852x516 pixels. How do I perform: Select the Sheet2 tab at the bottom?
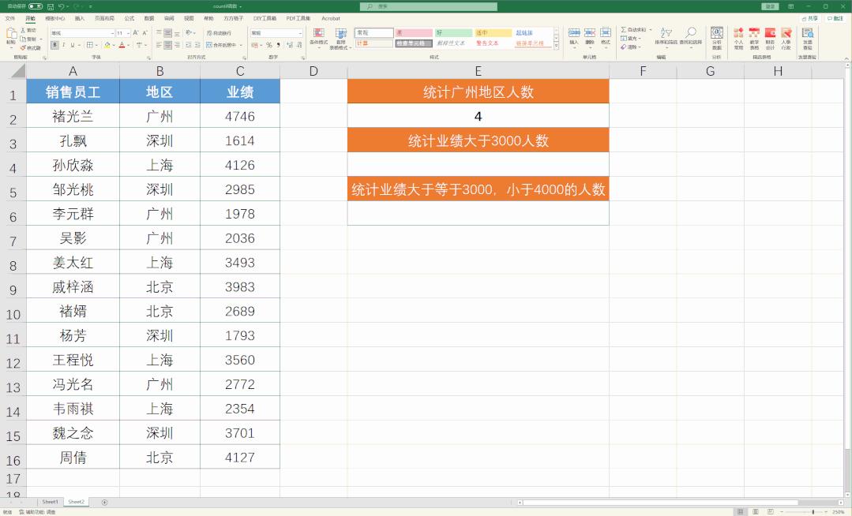coord(76,501)
